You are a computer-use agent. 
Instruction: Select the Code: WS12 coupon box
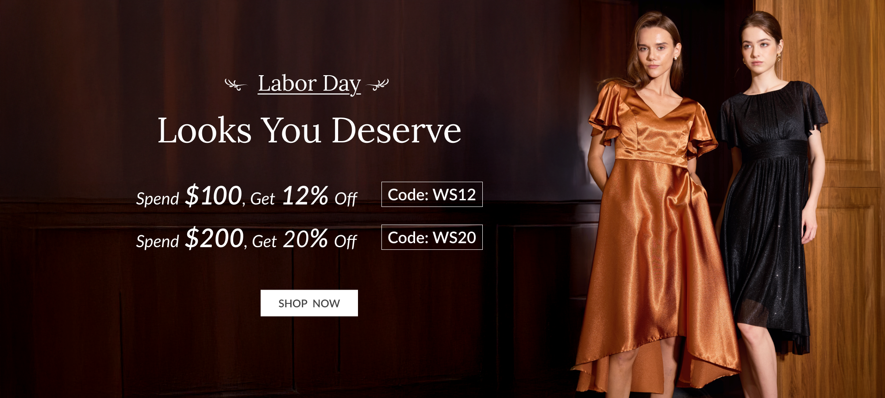point(432,194)
